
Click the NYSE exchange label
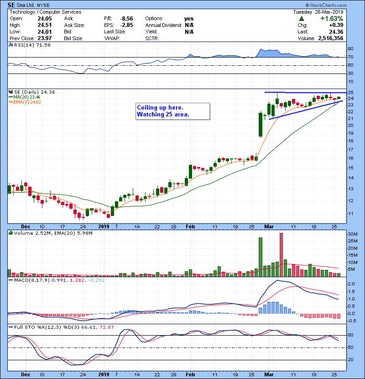click(43, 5)
